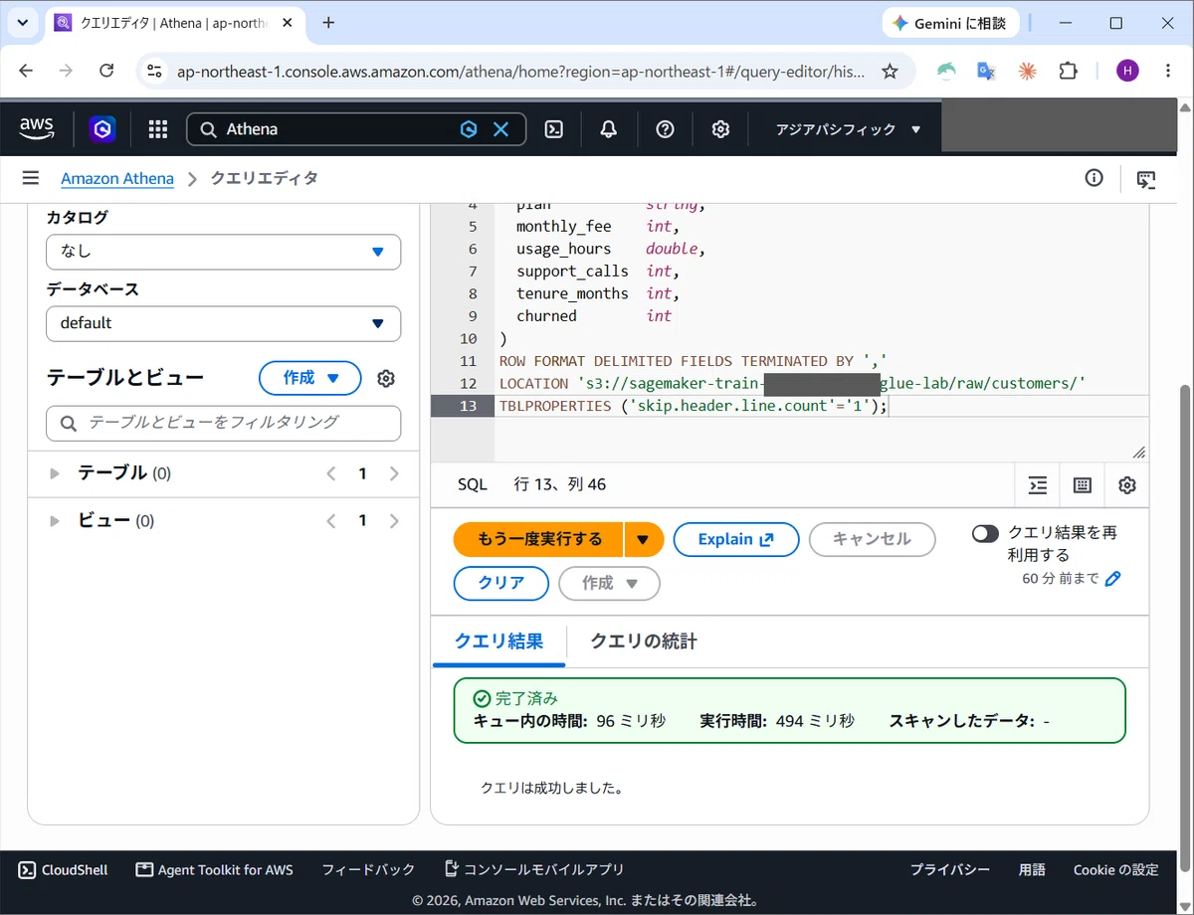
Task: Open the AWS services grid menu
Action: pos(157,129)
